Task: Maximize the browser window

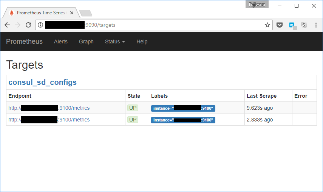Action: 297,6
